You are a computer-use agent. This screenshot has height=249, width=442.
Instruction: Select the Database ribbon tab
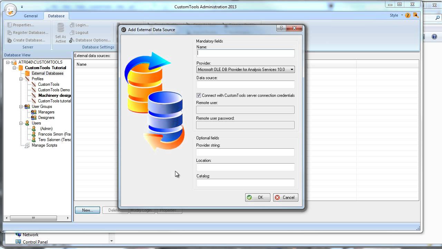click(x=56, y=16)
